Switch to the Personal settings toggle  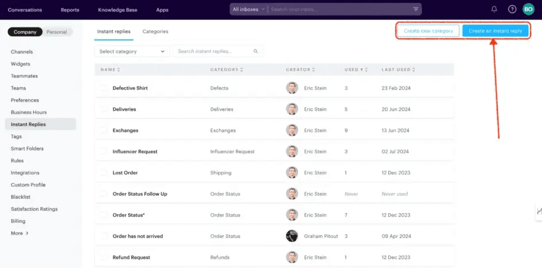coord(57,32)
